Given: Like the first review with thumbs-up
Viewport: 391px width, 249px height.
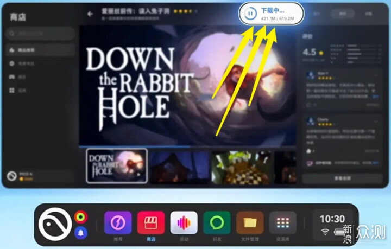Looking at the screenshot, I should pos(309,105).
